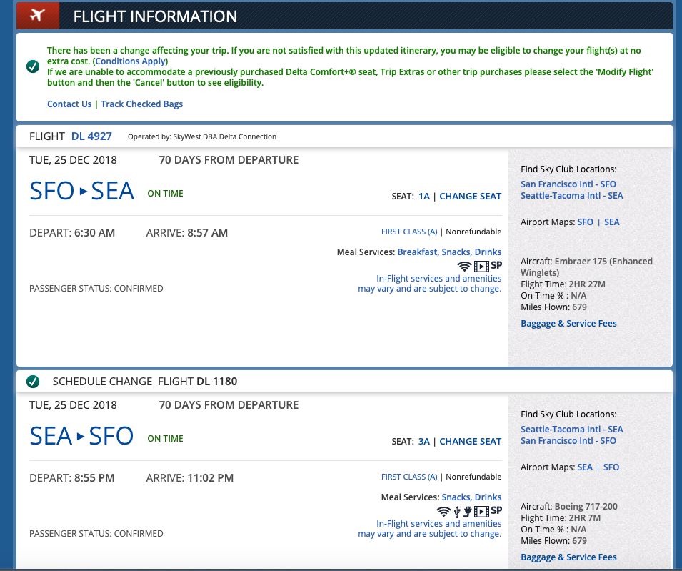682x571 pixels.
Task: Change seat 3A on SEA to SFO flight
Action: click(470, 442)
